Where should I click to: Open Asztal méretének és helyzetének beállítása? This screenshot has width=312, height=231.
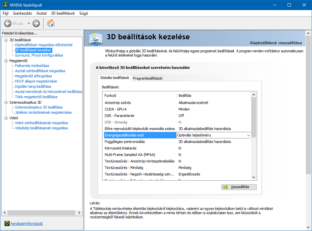pos(48,92)
